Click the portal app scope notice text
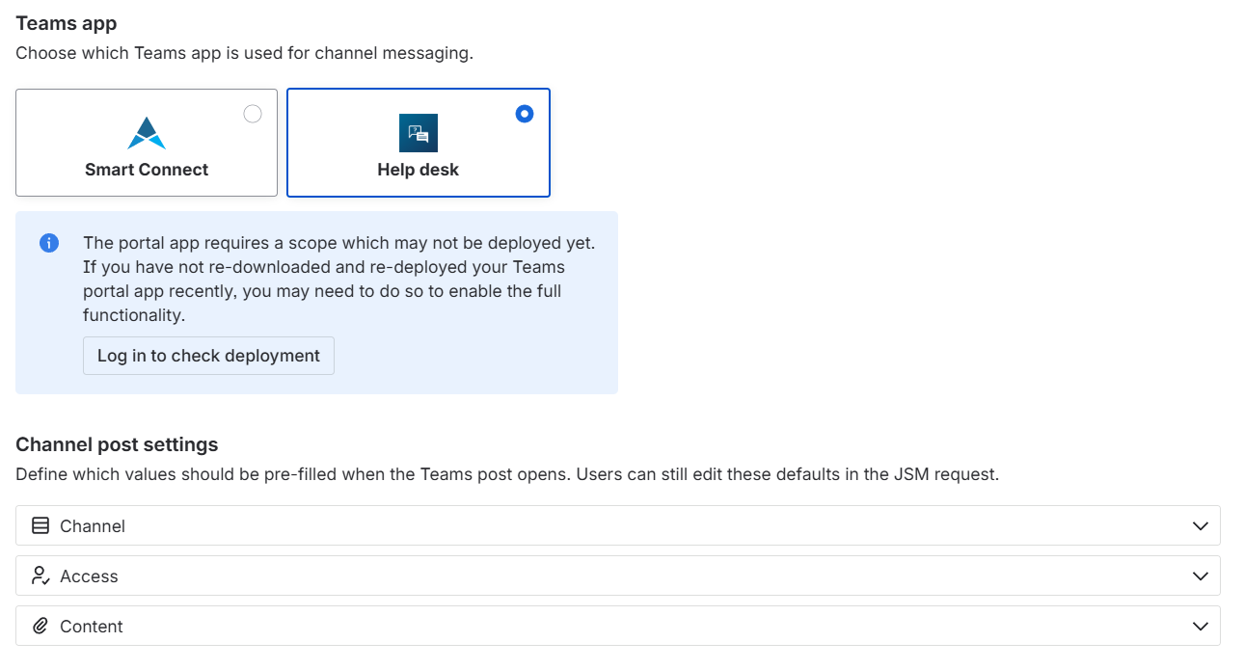Screen dimensions: 1244x669 [x=338, y=279]
